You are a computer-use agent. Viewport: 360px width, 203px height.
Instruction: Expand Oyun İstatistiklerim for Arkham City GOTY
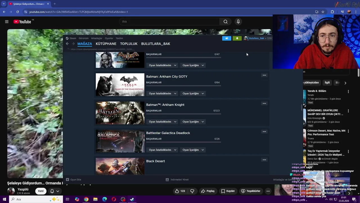[163, 94]
